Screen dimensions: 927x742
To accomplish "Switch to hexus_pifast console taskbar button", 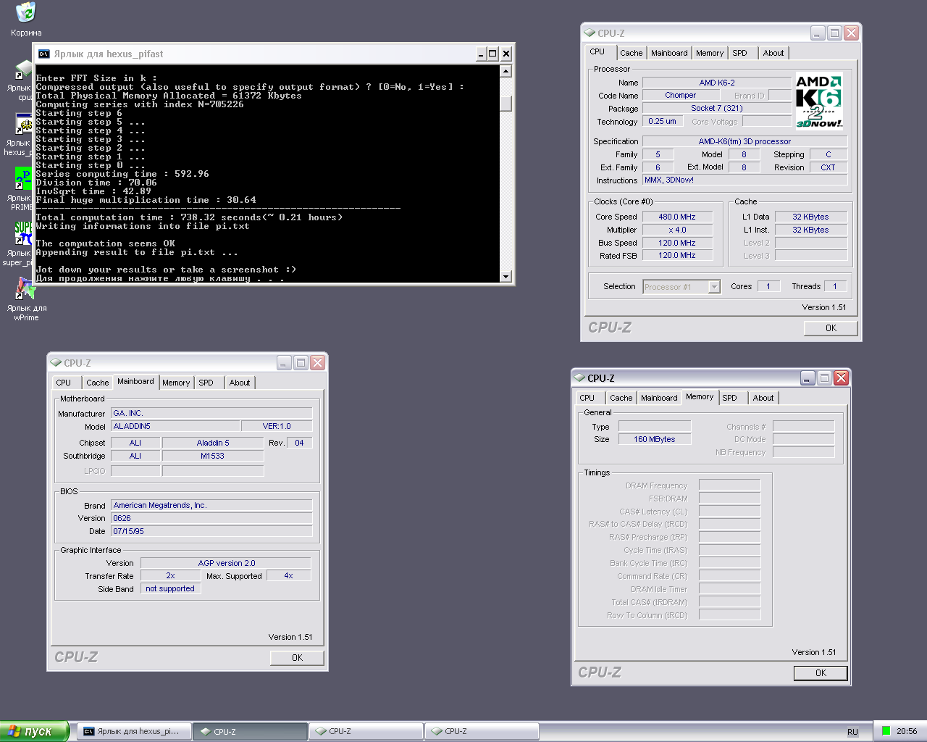I will pyautogui.click(x=135, y=731).
